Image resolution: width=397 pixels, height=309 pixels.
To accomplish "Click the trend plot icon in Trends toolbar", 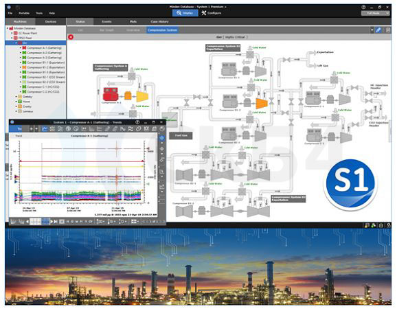I will click(x=45, y=129).
